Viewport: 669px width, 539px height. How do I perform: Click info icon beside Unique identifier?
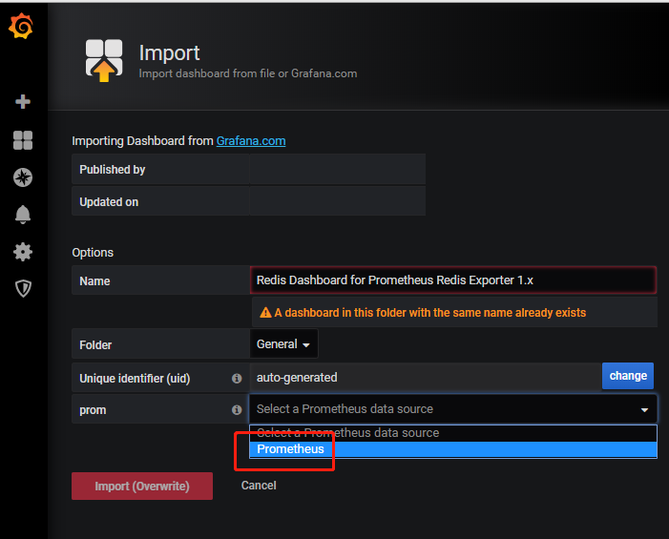point(237,378)
